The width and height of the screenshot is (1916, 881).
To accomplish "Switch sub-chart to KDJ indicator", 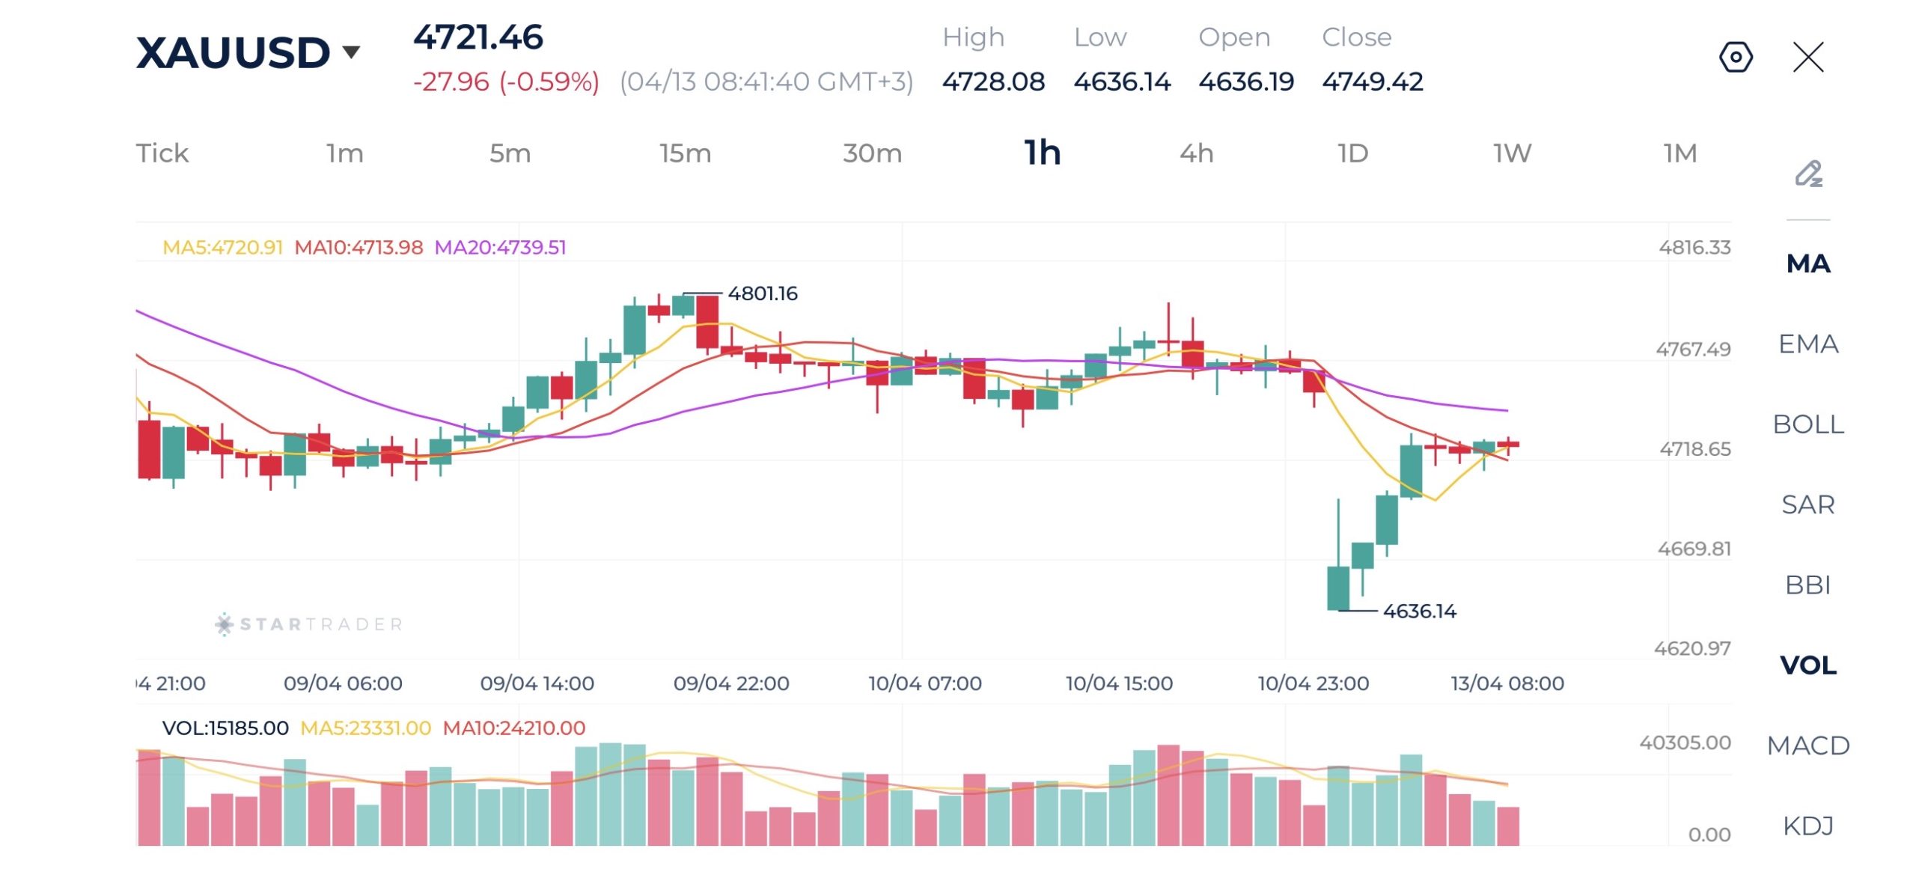I will point(1808,826).
